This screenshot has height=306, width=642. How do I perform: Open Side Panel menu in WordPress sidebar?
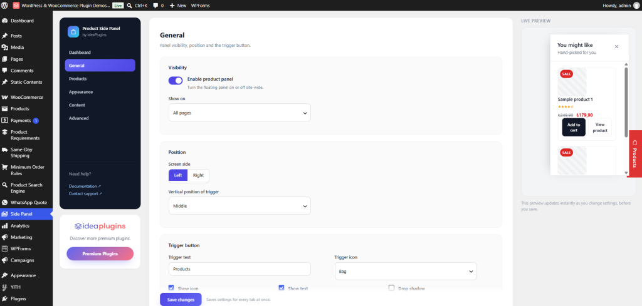point(26,214)
